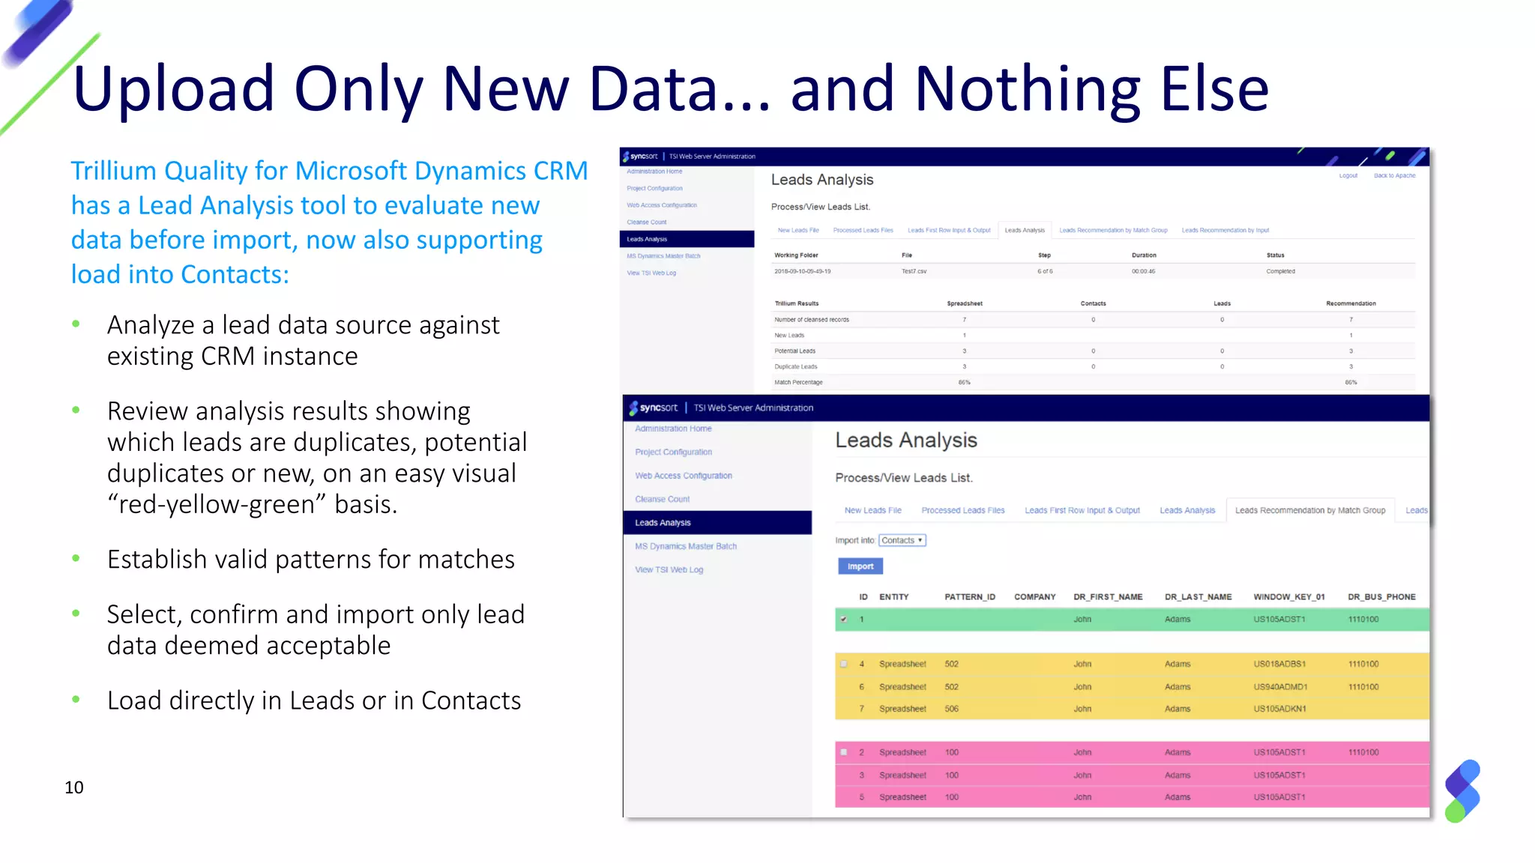Open Project Configuration in lower sidebar
Screen dimensions: 1535x863
[673, 452]
